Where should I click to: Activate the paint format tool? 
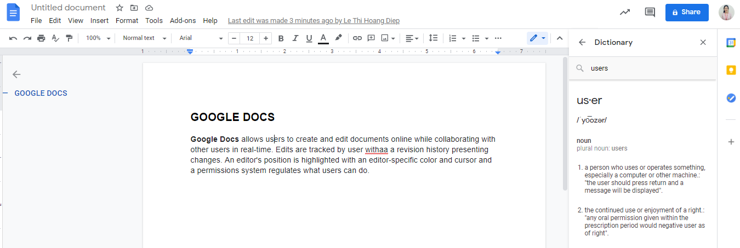click(69, 38)
